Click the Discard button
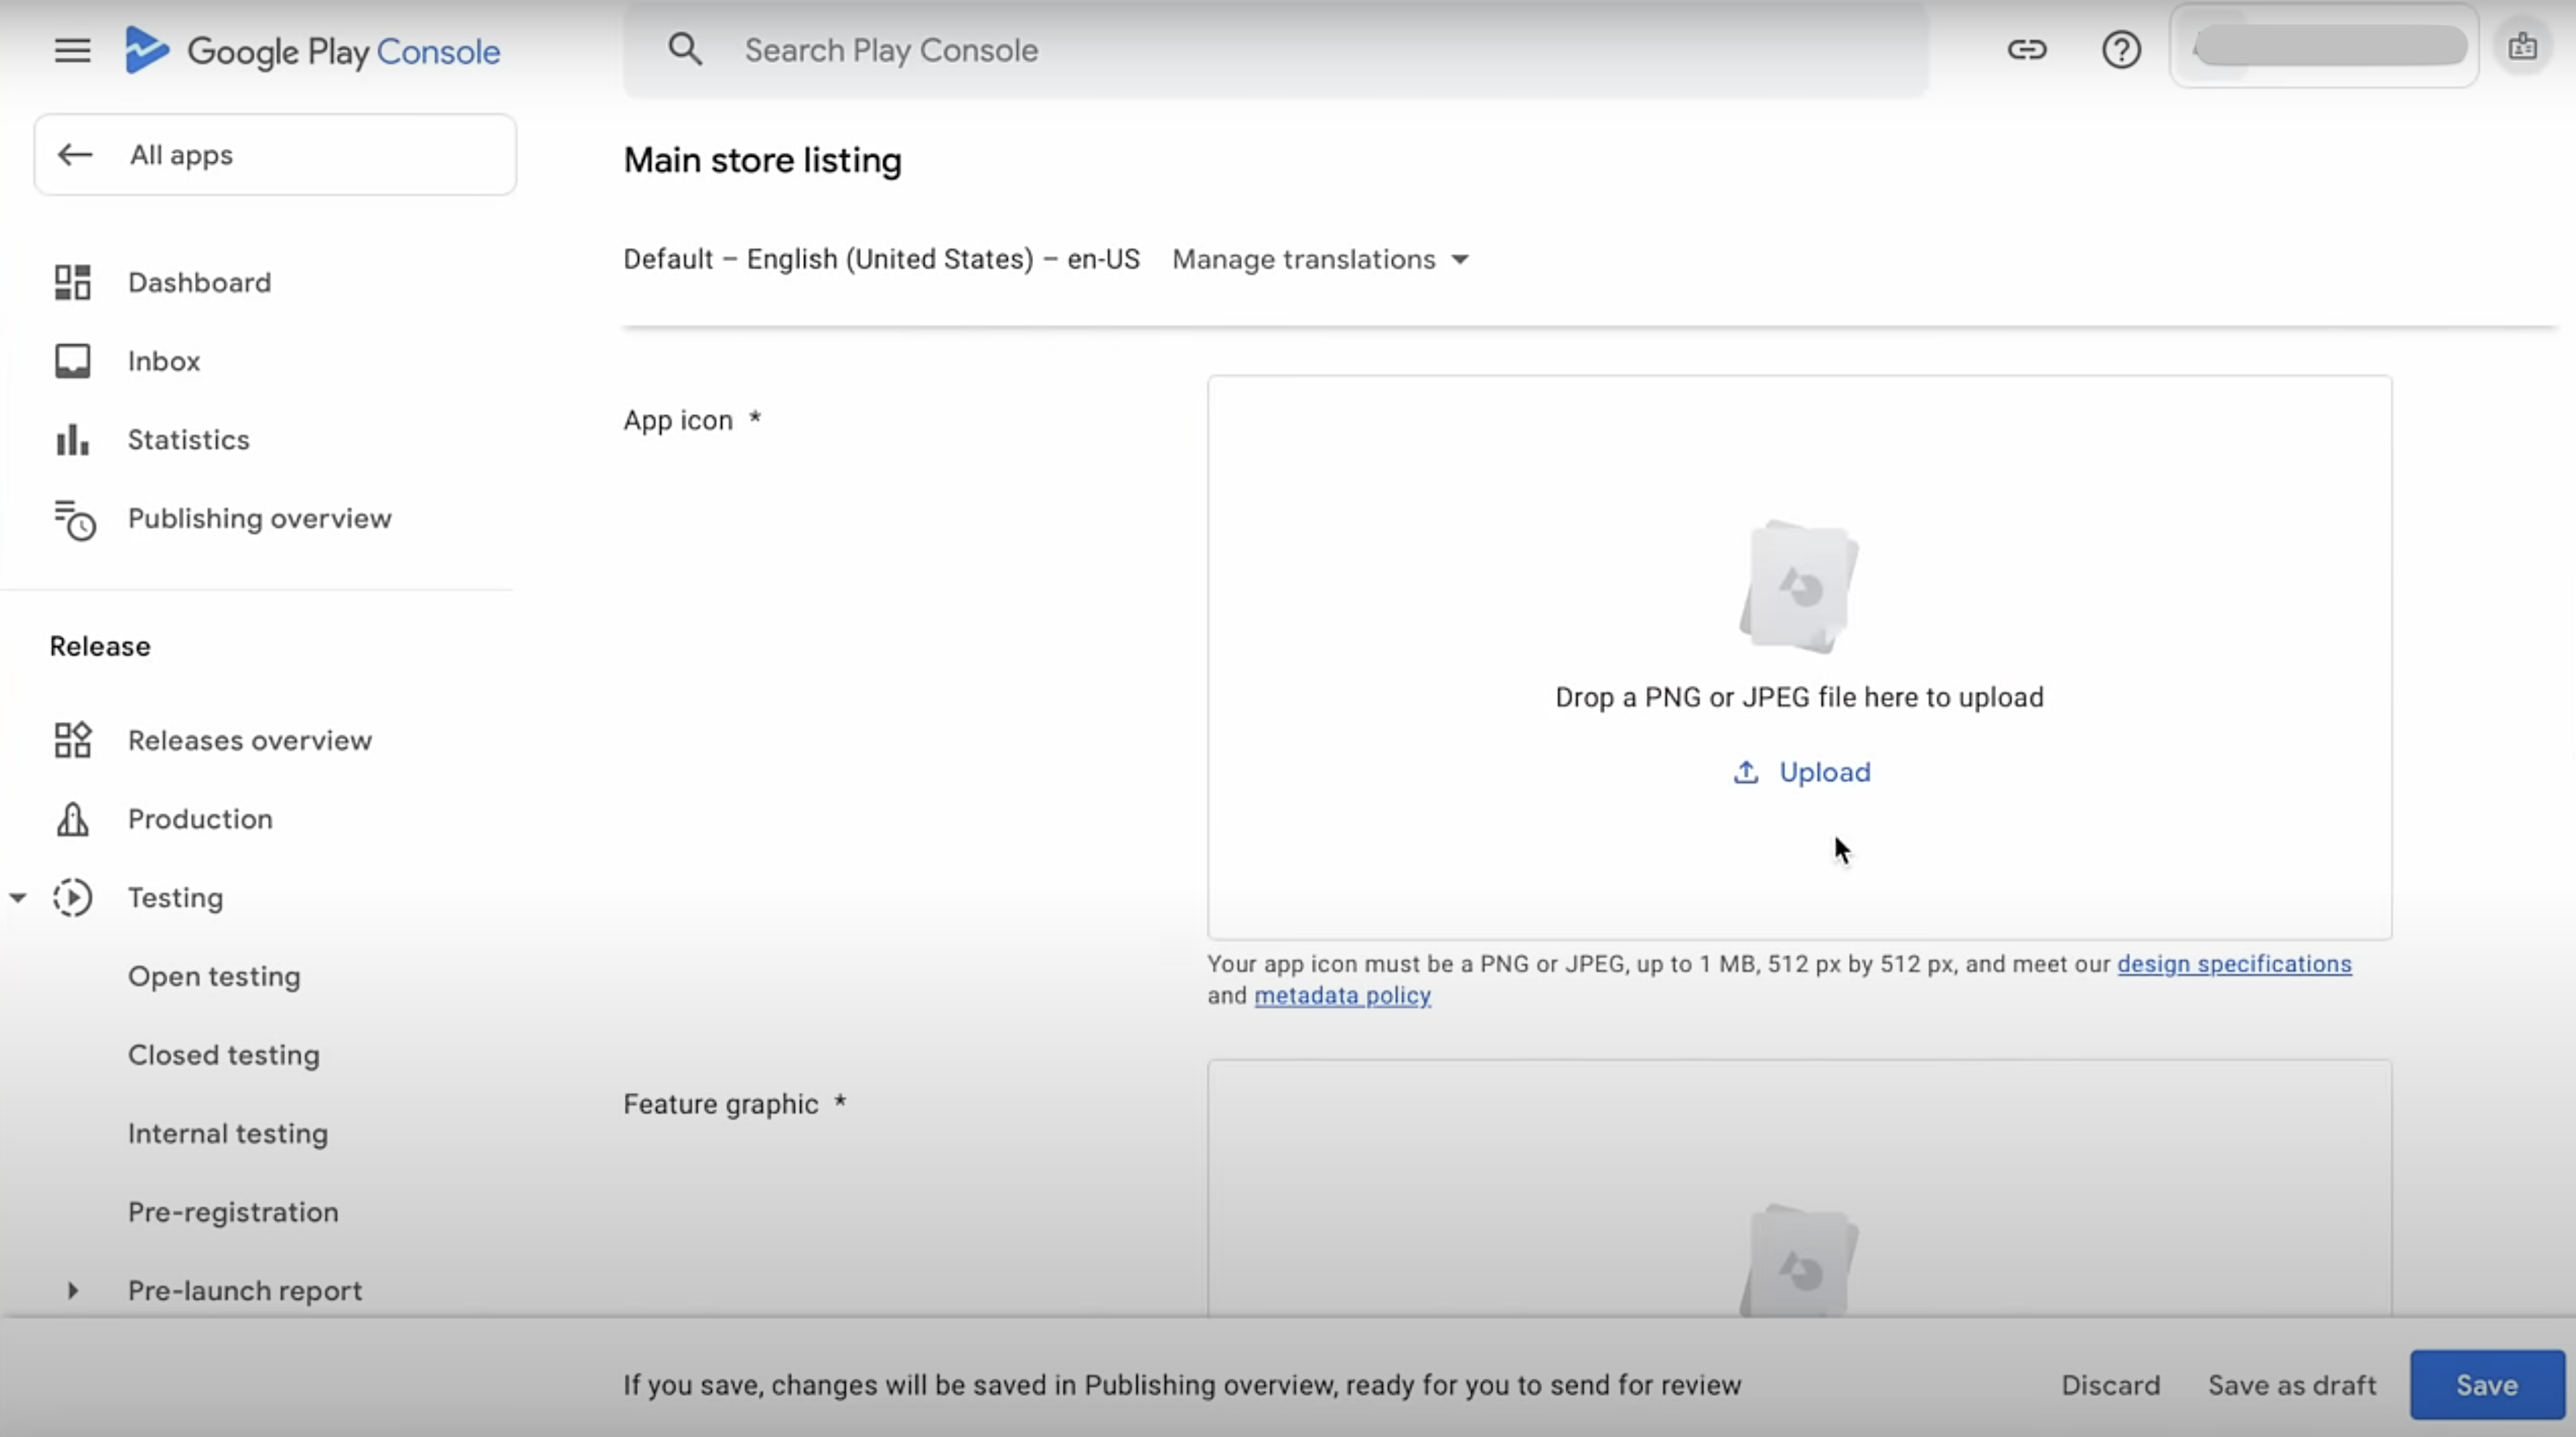The width and height of the screenshot is (2576, 1437). coord(2110,1385)
